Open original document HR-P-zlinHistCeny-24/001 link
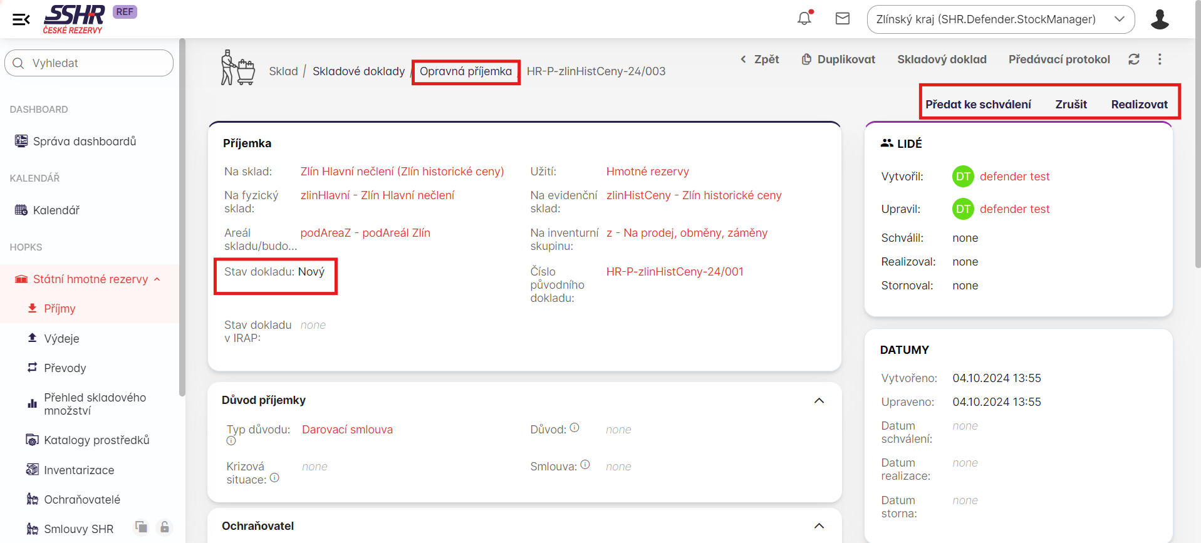The image size is (1201, 543). (675, 272)
